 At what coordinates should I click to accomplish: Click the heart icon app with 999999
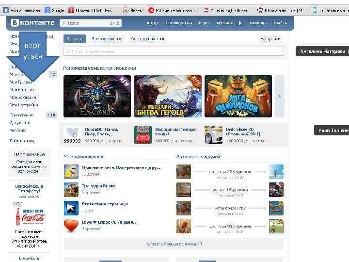(x=72, y=135)
